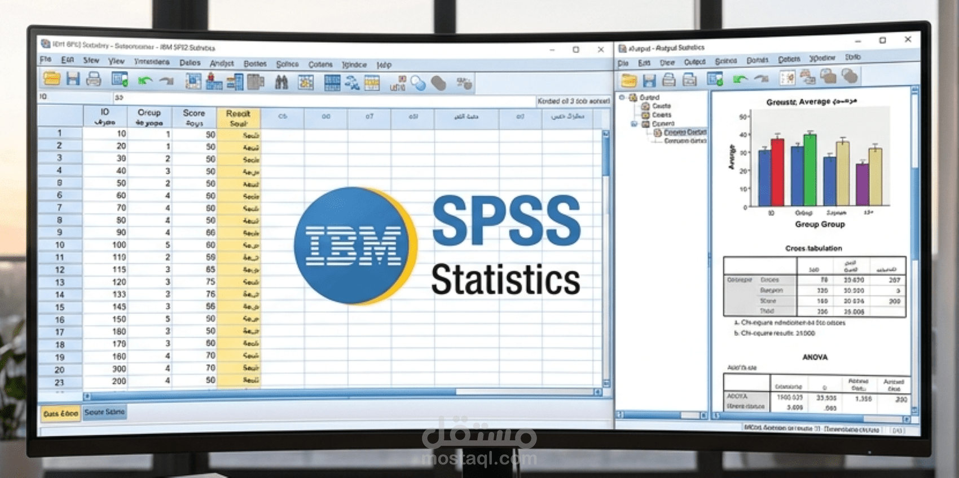Switch to the yellow Data view tab at the bottom
Viewport: 959px width, 478px height.
click(x=60, y=413)
